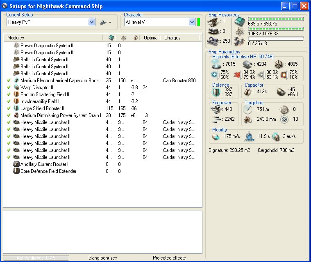311x262 pixels.
Task: Click the capacitor usage column header icon
Action: 136,38
